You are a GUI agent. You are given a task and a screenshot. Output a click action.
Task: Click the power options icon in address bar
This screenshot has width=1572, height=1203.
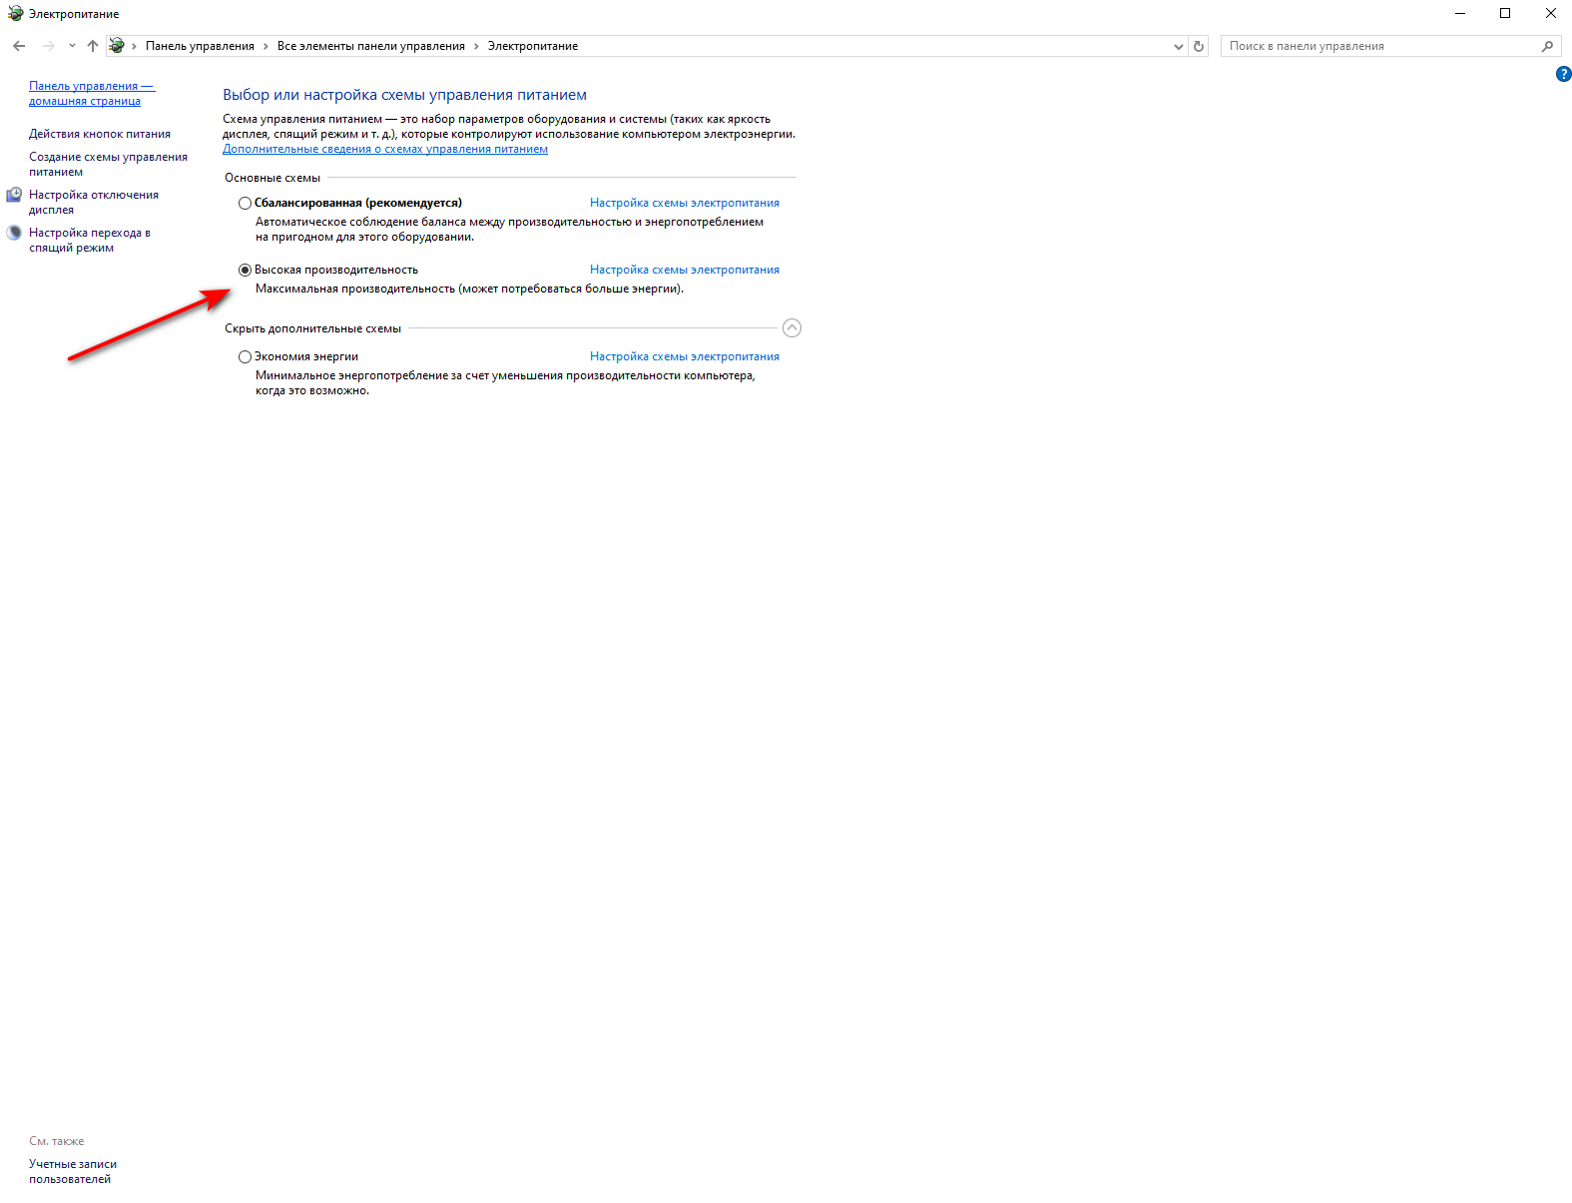pyautogui.click(x=117, y=46)
